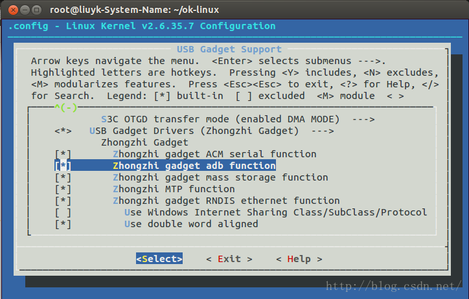
Task: Minimize the terminal window
Action: 25,10
